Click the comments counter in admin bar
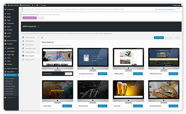This screenshot has width=186, height=114. [x=38, y=5]
